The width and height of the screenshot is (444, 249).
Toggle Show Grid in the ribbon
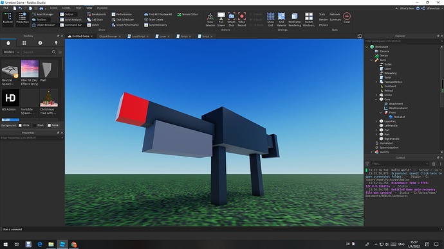pyautogui.click(x=271, y=19)
